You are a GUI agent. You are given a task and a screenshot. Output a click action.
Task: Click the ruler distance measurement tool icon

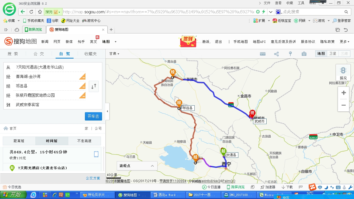[x=263, y=54]
